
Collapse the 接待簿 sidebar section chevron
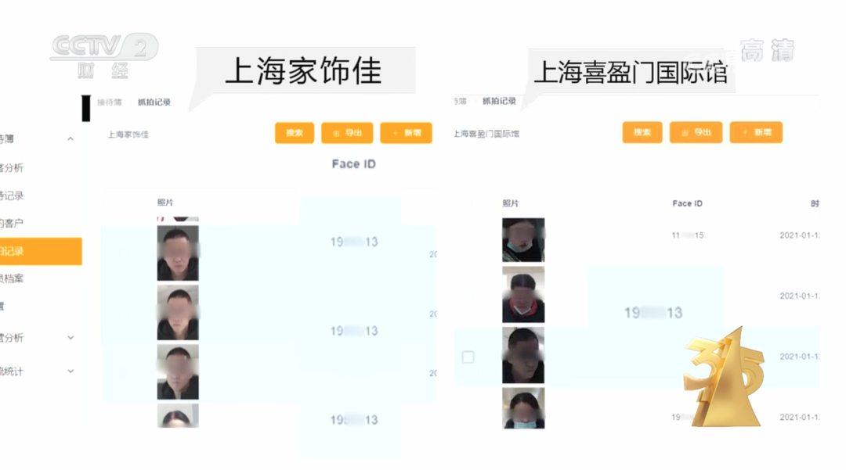70,139
